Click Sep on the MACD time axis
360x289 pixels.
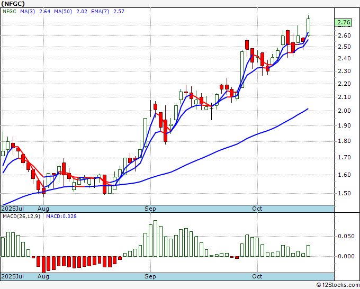[150, 276]
